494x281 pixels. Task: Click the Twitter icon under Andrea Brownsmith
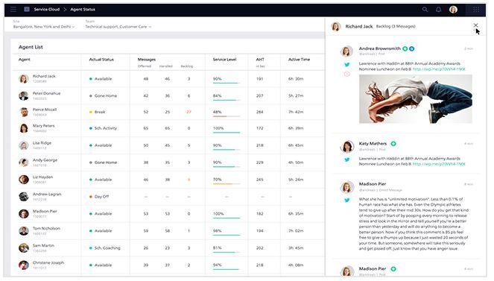pos(347,65)
